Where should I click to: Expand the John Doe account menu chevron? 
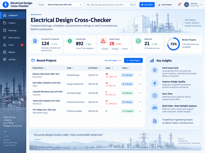[201, 5]
